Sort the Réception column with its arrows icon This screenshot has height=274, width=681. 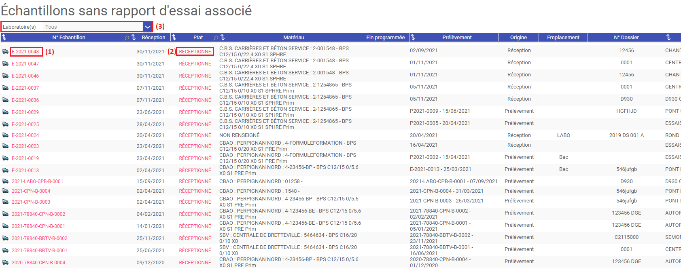coord(134,38)
